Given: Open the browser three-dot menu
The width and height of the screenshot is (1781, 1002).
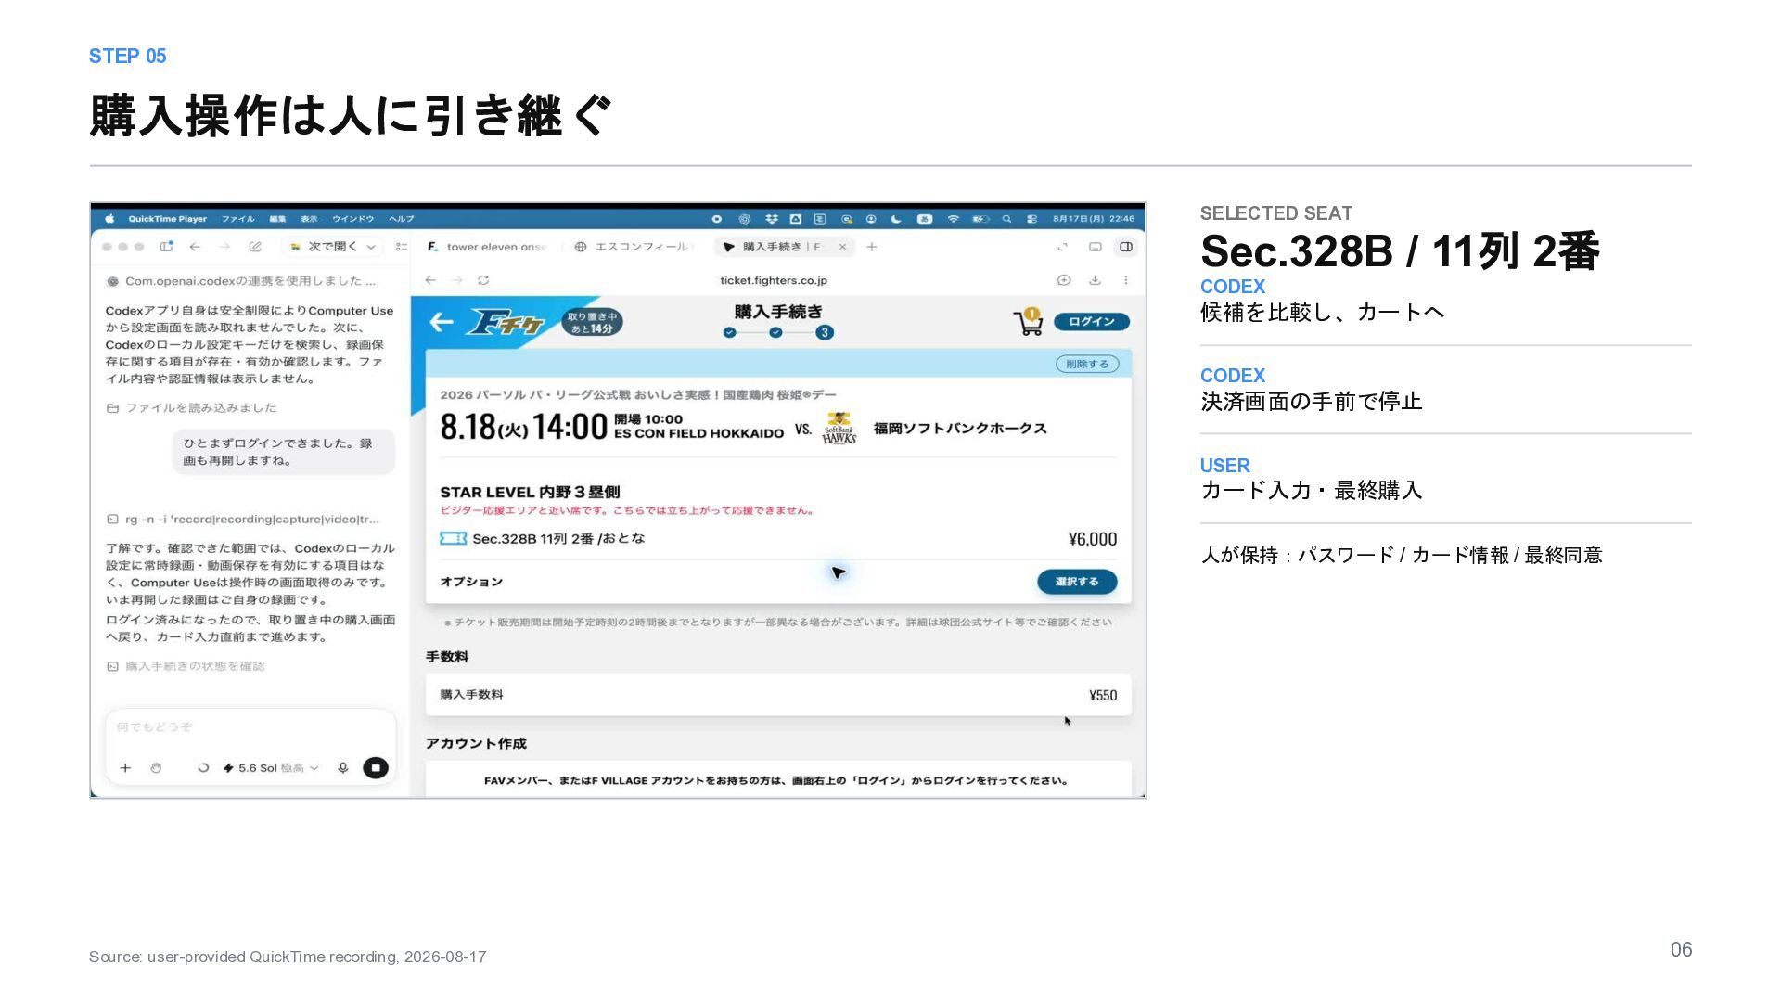Looking at the screenshot, I should pos(1126,280).
